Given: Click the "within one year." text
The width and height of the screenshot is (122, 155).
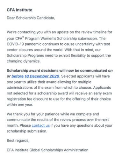Looking at the screenshot, I should [x=20, y=105].
